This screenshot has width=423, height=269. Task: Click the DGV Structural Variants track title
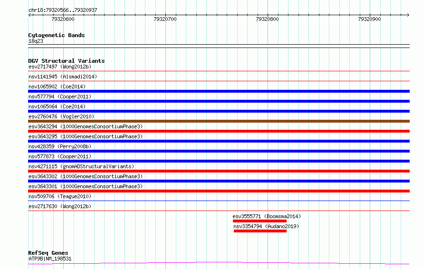click(x=67, y=61)
